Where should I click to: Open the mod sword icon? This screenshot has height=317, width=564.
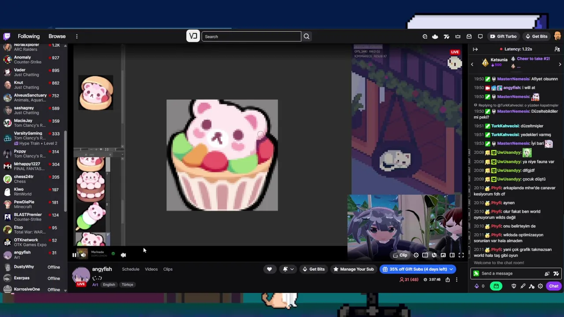pos(523,286)
